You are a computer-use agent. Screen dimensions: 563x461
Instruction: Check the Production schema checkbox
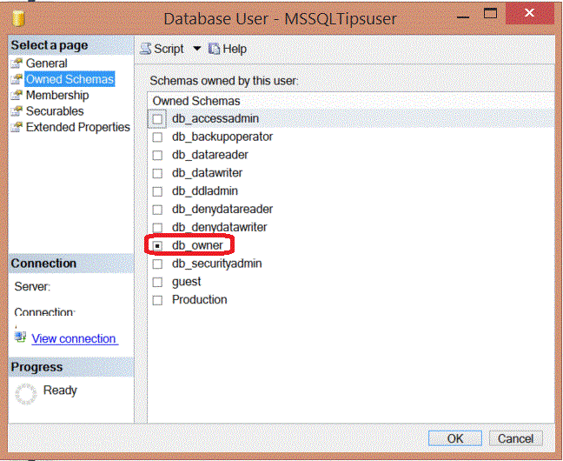pyautogui.click(x=157, y=300)
